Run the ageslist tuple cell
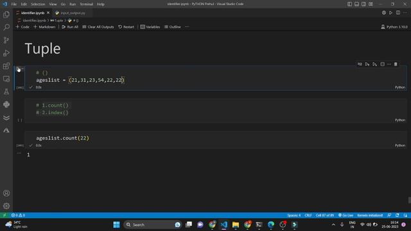Viewport: 411px width, 231px height. (19, 69)
